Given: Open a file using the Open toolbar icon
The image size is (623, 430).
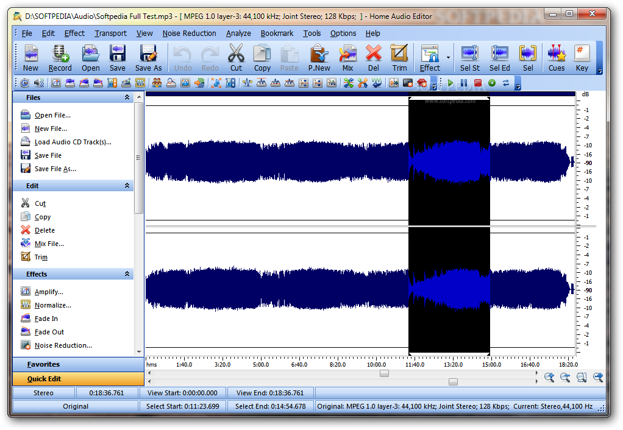Looking at the screenshot, I should (x=91, y=58).
